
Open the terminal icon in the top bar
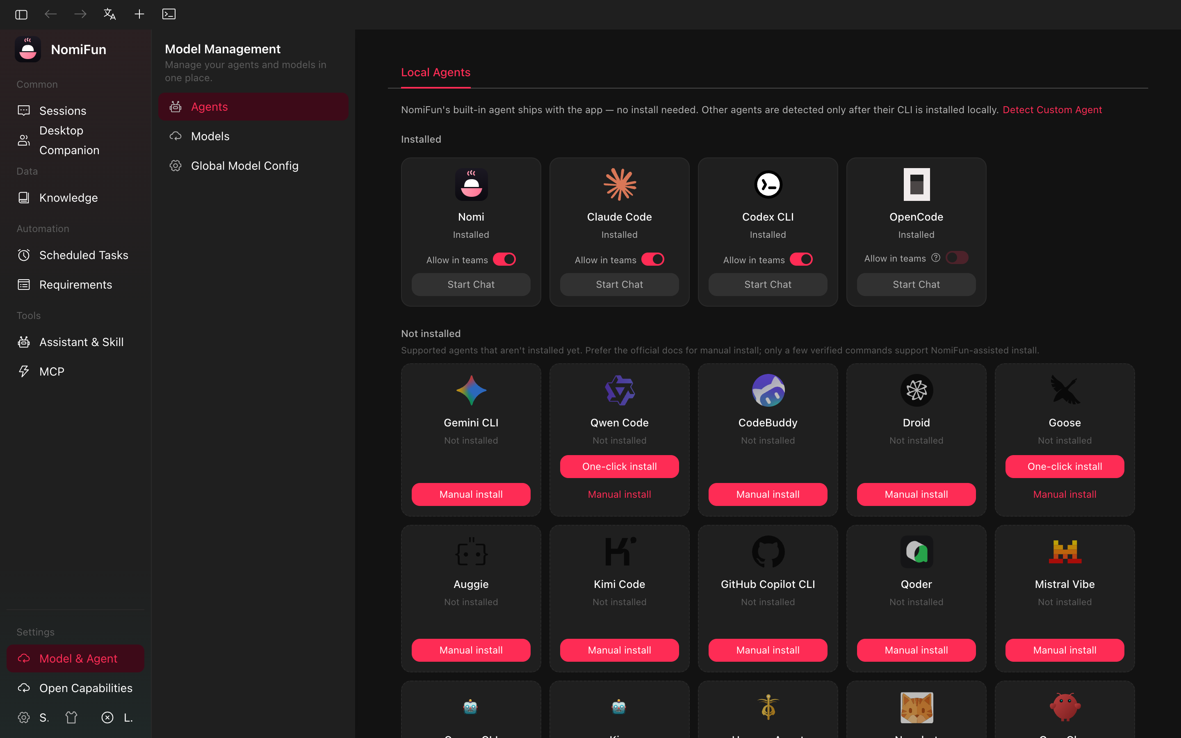169,14
